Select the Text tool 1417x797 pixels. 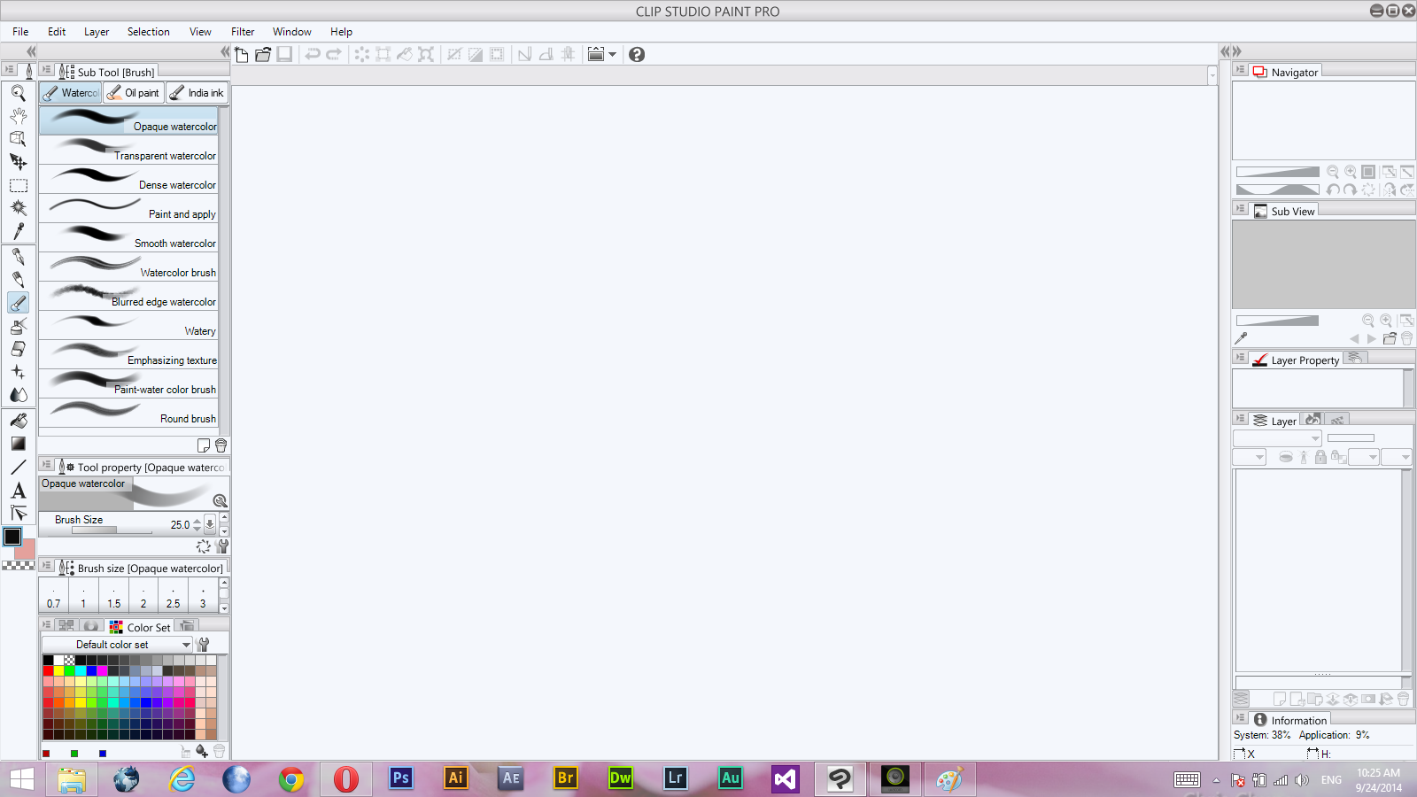18,491
